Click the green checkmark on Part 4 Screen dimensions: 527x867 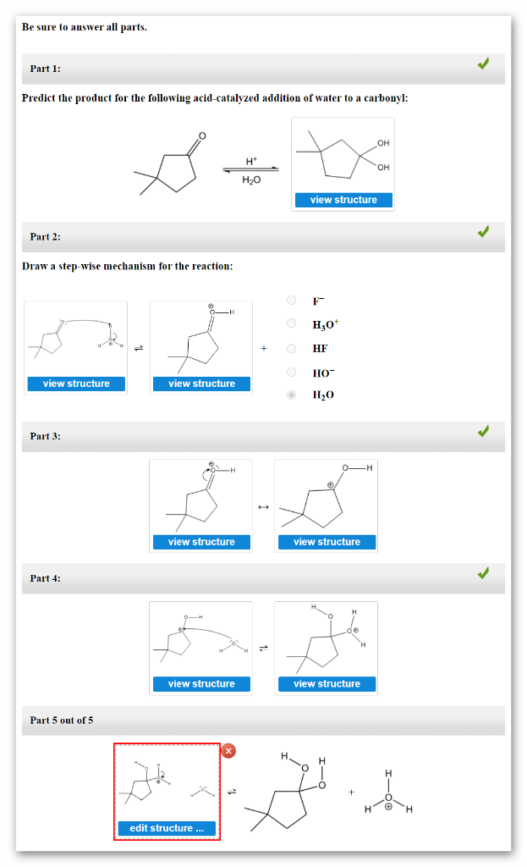pyautogui.click(x=483, y=572)
